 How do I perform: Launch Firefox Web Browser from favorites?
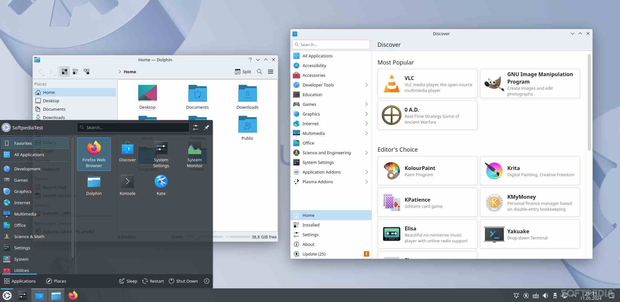pyautogui.click(x=94, y=154)
